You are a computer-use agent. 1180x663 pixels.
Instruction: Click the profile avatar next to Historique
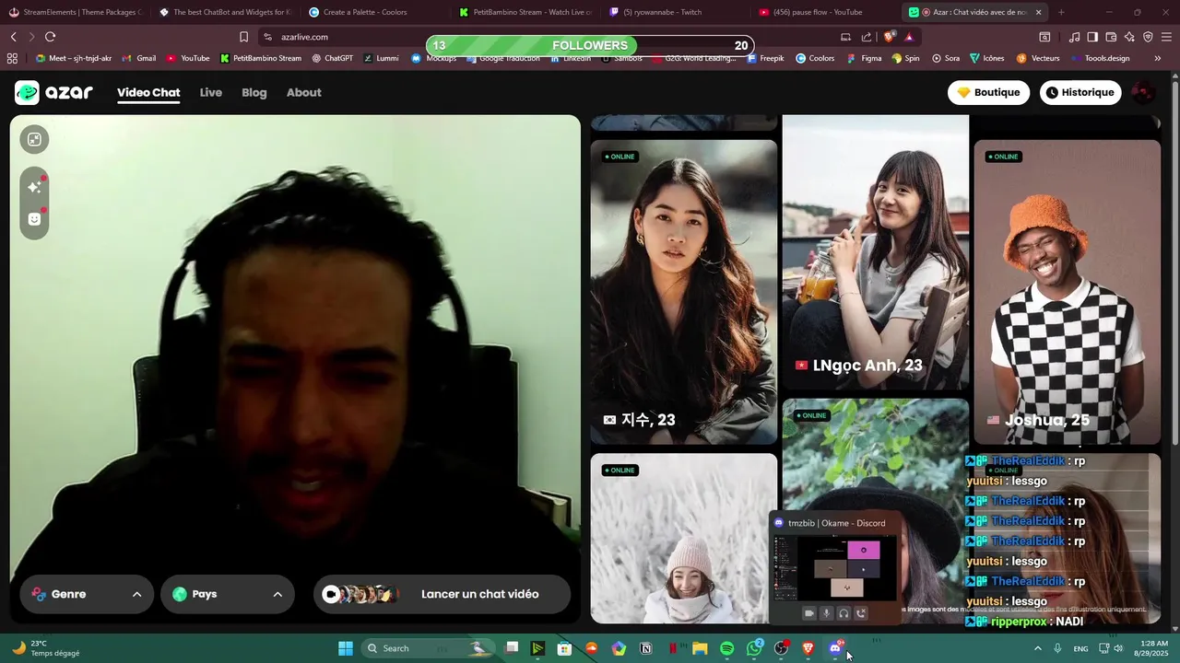pos(1143,92)
